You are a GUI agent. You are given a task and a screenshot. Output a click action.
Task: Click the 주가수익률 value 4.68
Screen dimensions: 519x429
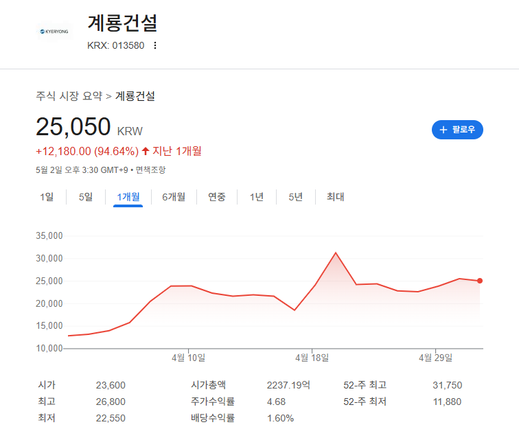click(x=276, y=402)
